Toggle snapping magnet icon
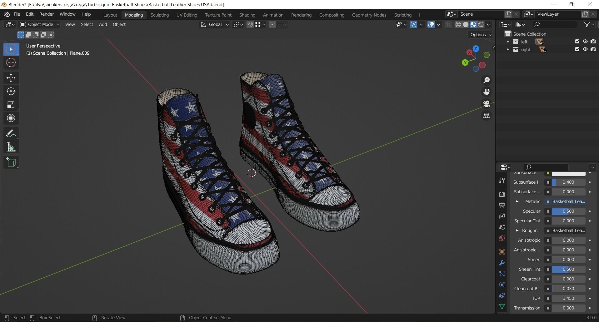 coord(250,25)
